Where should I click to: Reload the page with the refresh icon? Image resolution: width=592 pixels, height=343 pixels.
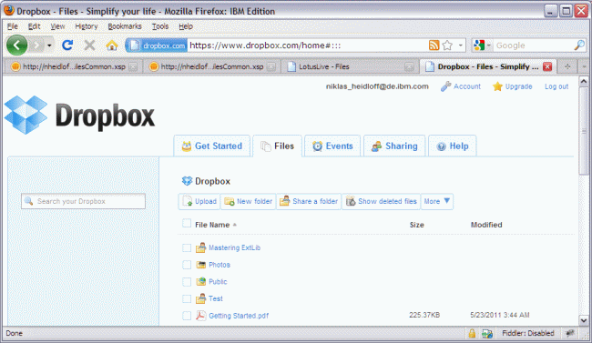67,45
